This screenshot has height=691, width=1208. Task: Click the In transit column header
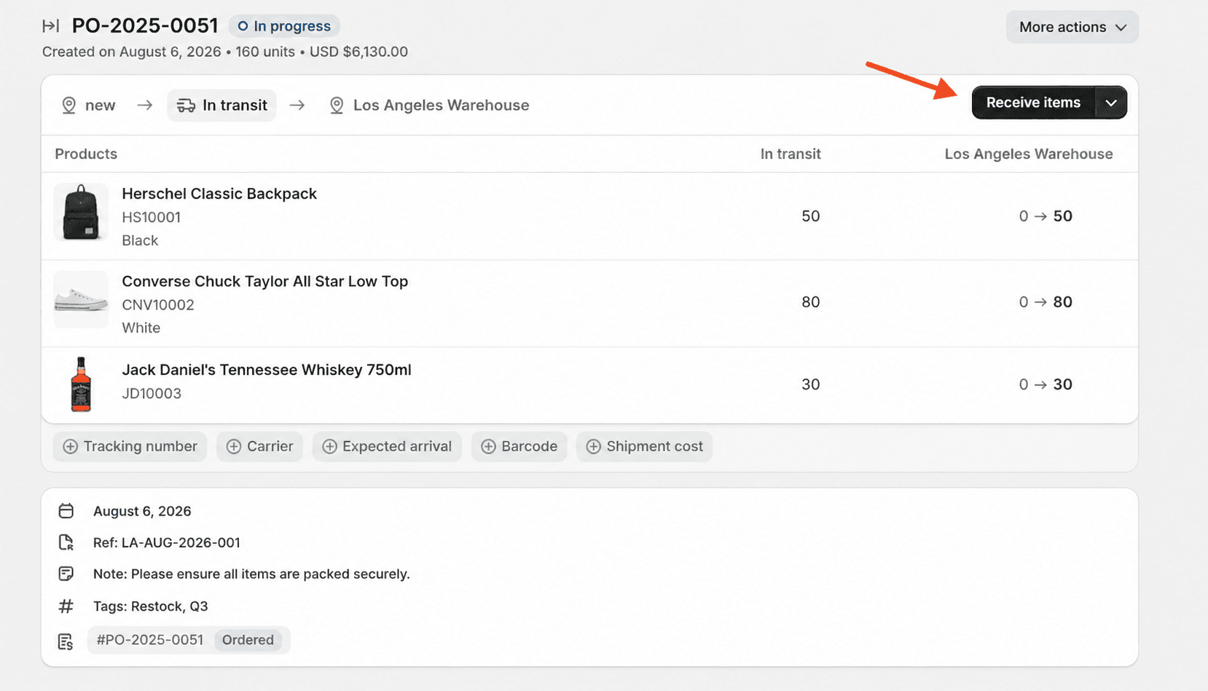791,154
